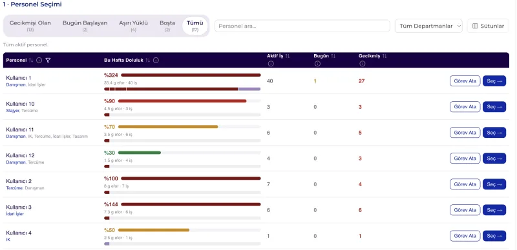Sort the Gecikmiş column
This screenshot has height=250, width=517.
coord(385,56)
